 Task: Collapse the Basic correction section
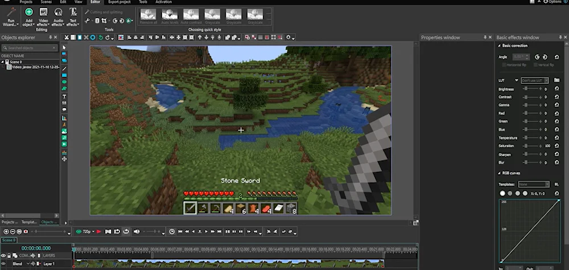(499, 46)
